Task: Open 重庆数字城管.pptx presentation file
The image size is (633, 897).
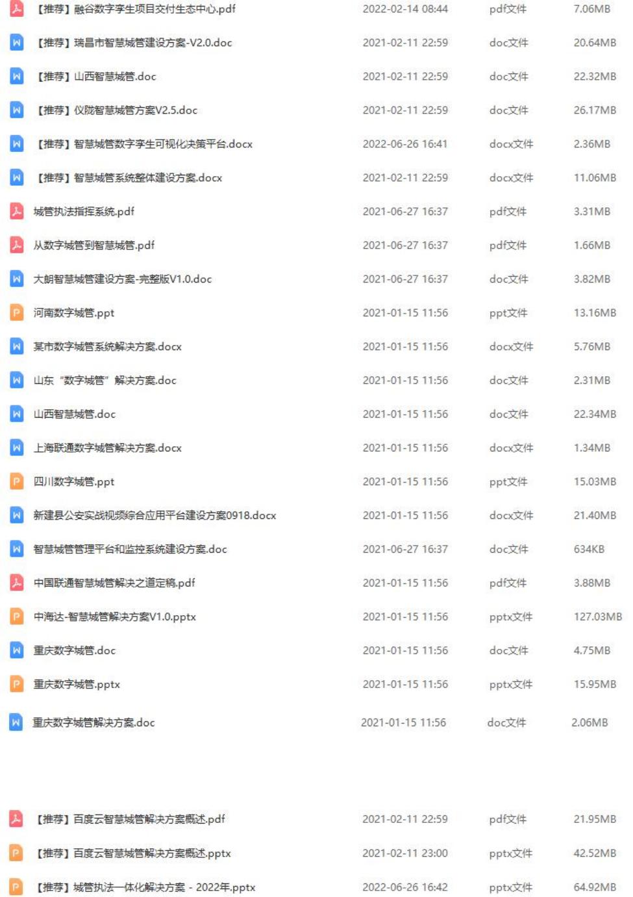Action: pyautogui.click(x=77, y=685)
